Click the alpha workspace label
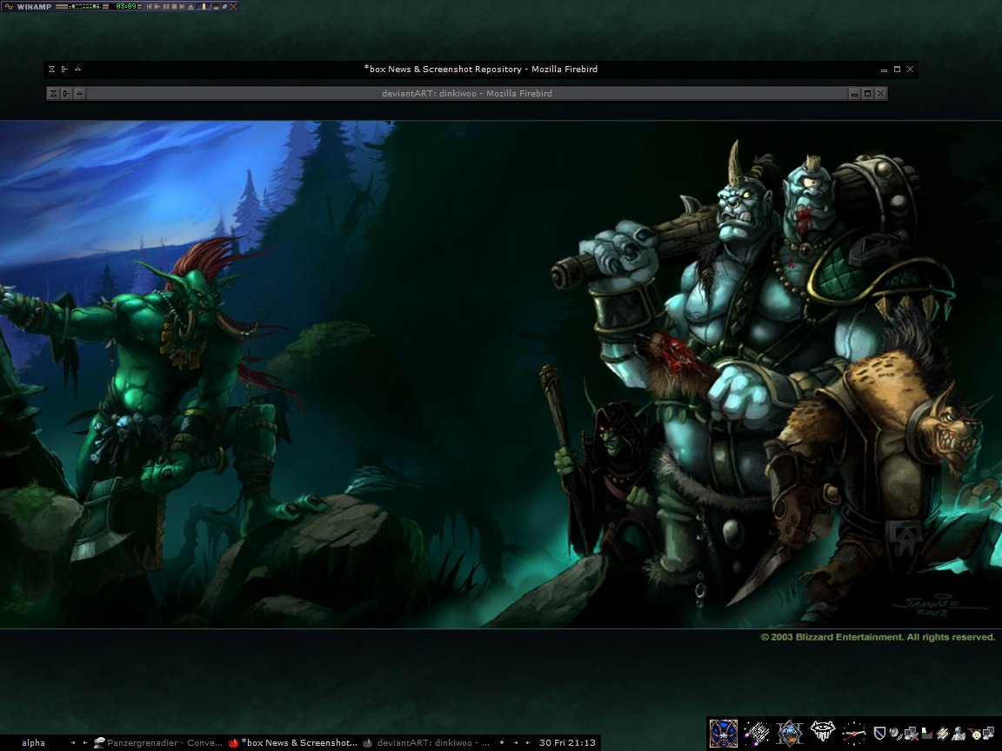The width and height of the screenshot is (1002, 751). click(x=33, y=742)
